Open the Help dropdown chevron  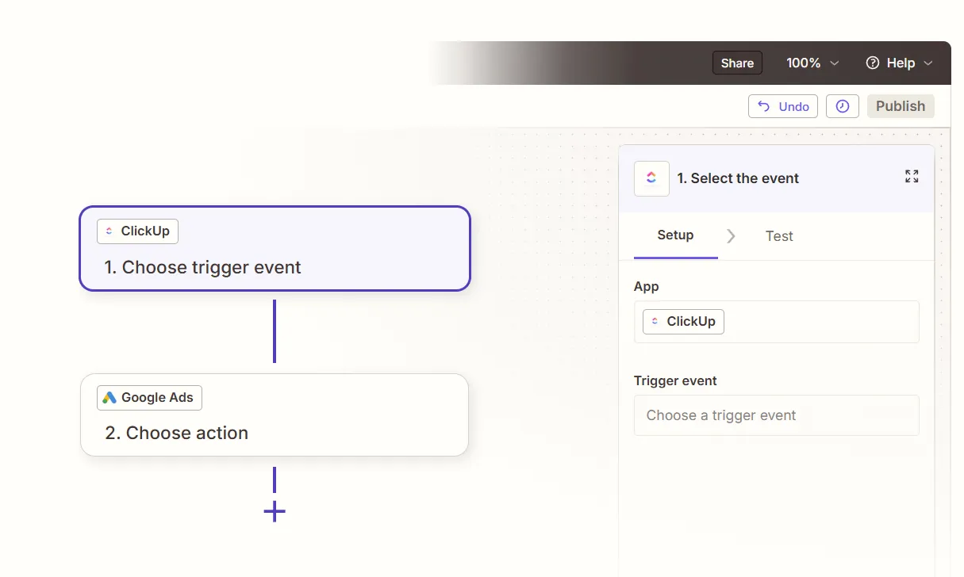pyautogui.click(x=928, y=63)
